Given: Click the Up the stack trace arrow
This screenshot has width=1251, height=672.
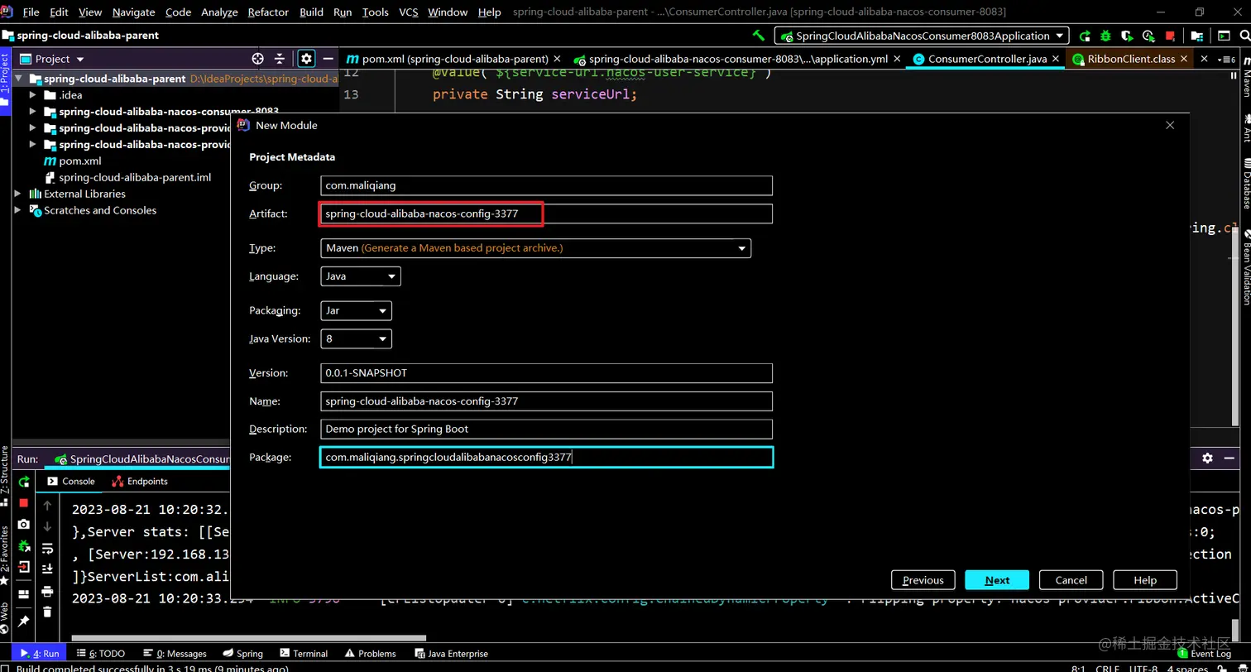Looking at the screenshot, I should (x=47, y=506).
